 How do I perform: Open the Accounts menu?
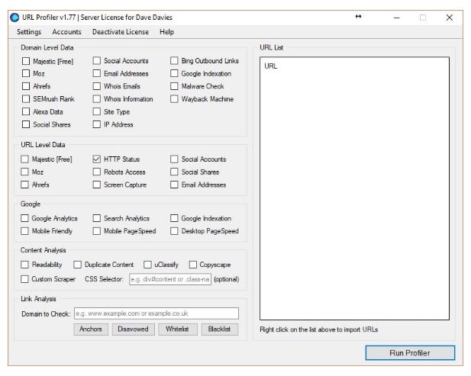[x=66, y=32]
